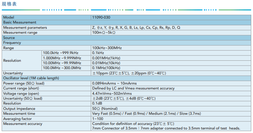Click the 7mm Connector of 3.5mm line
The height and width of the screenshot is (133, 253).
[166, 128]
